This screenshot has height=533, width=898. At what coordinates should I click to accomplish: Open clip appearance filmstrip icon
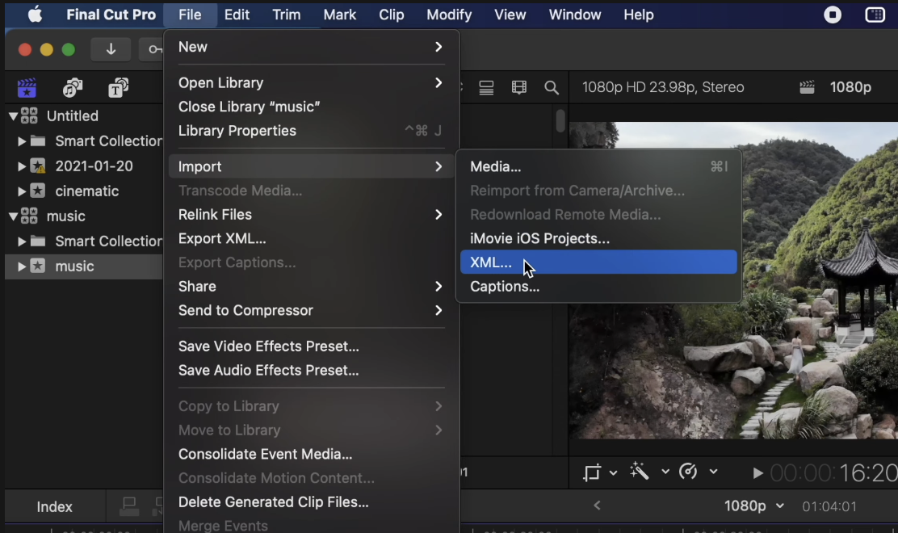point(519,87)
